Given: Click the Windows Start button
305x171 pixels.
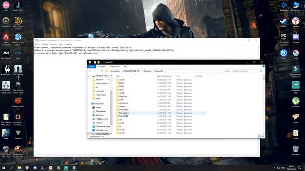Looking at the screenshot, I should pos(4,168).
